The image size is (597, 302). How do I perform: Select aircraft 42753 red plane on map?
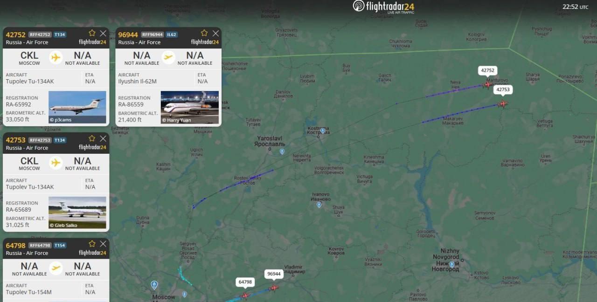pyautogui.click(x=503, y=103)
